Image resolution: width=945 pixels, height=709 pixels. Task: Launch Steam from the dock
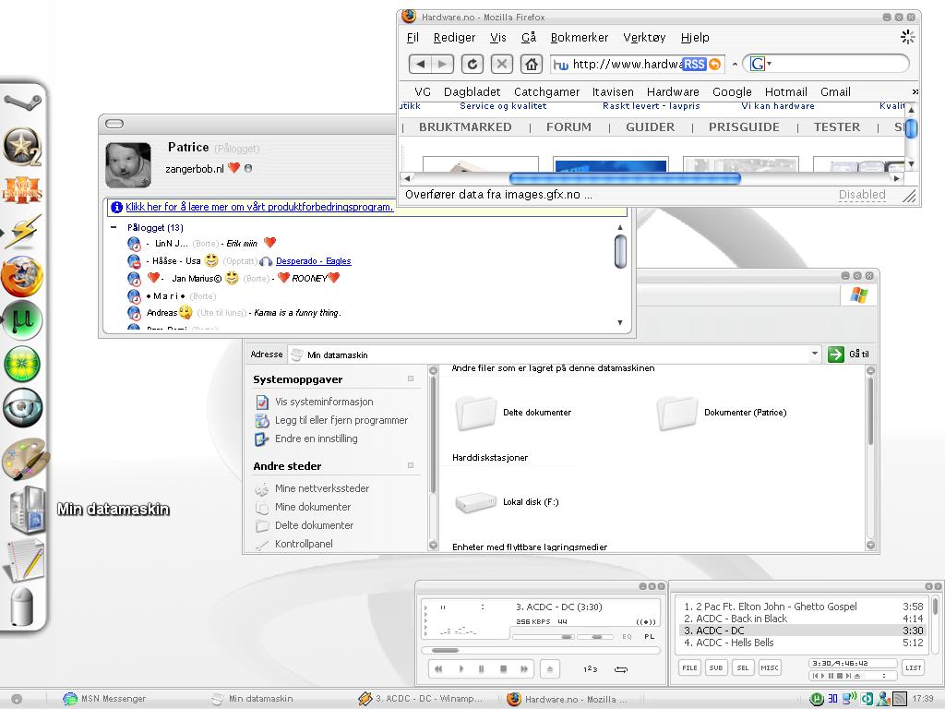click(22, 102)
